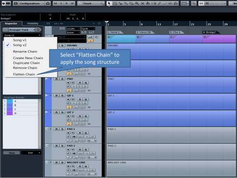Choose Create New Chain menu item

(x=28, y=58)
